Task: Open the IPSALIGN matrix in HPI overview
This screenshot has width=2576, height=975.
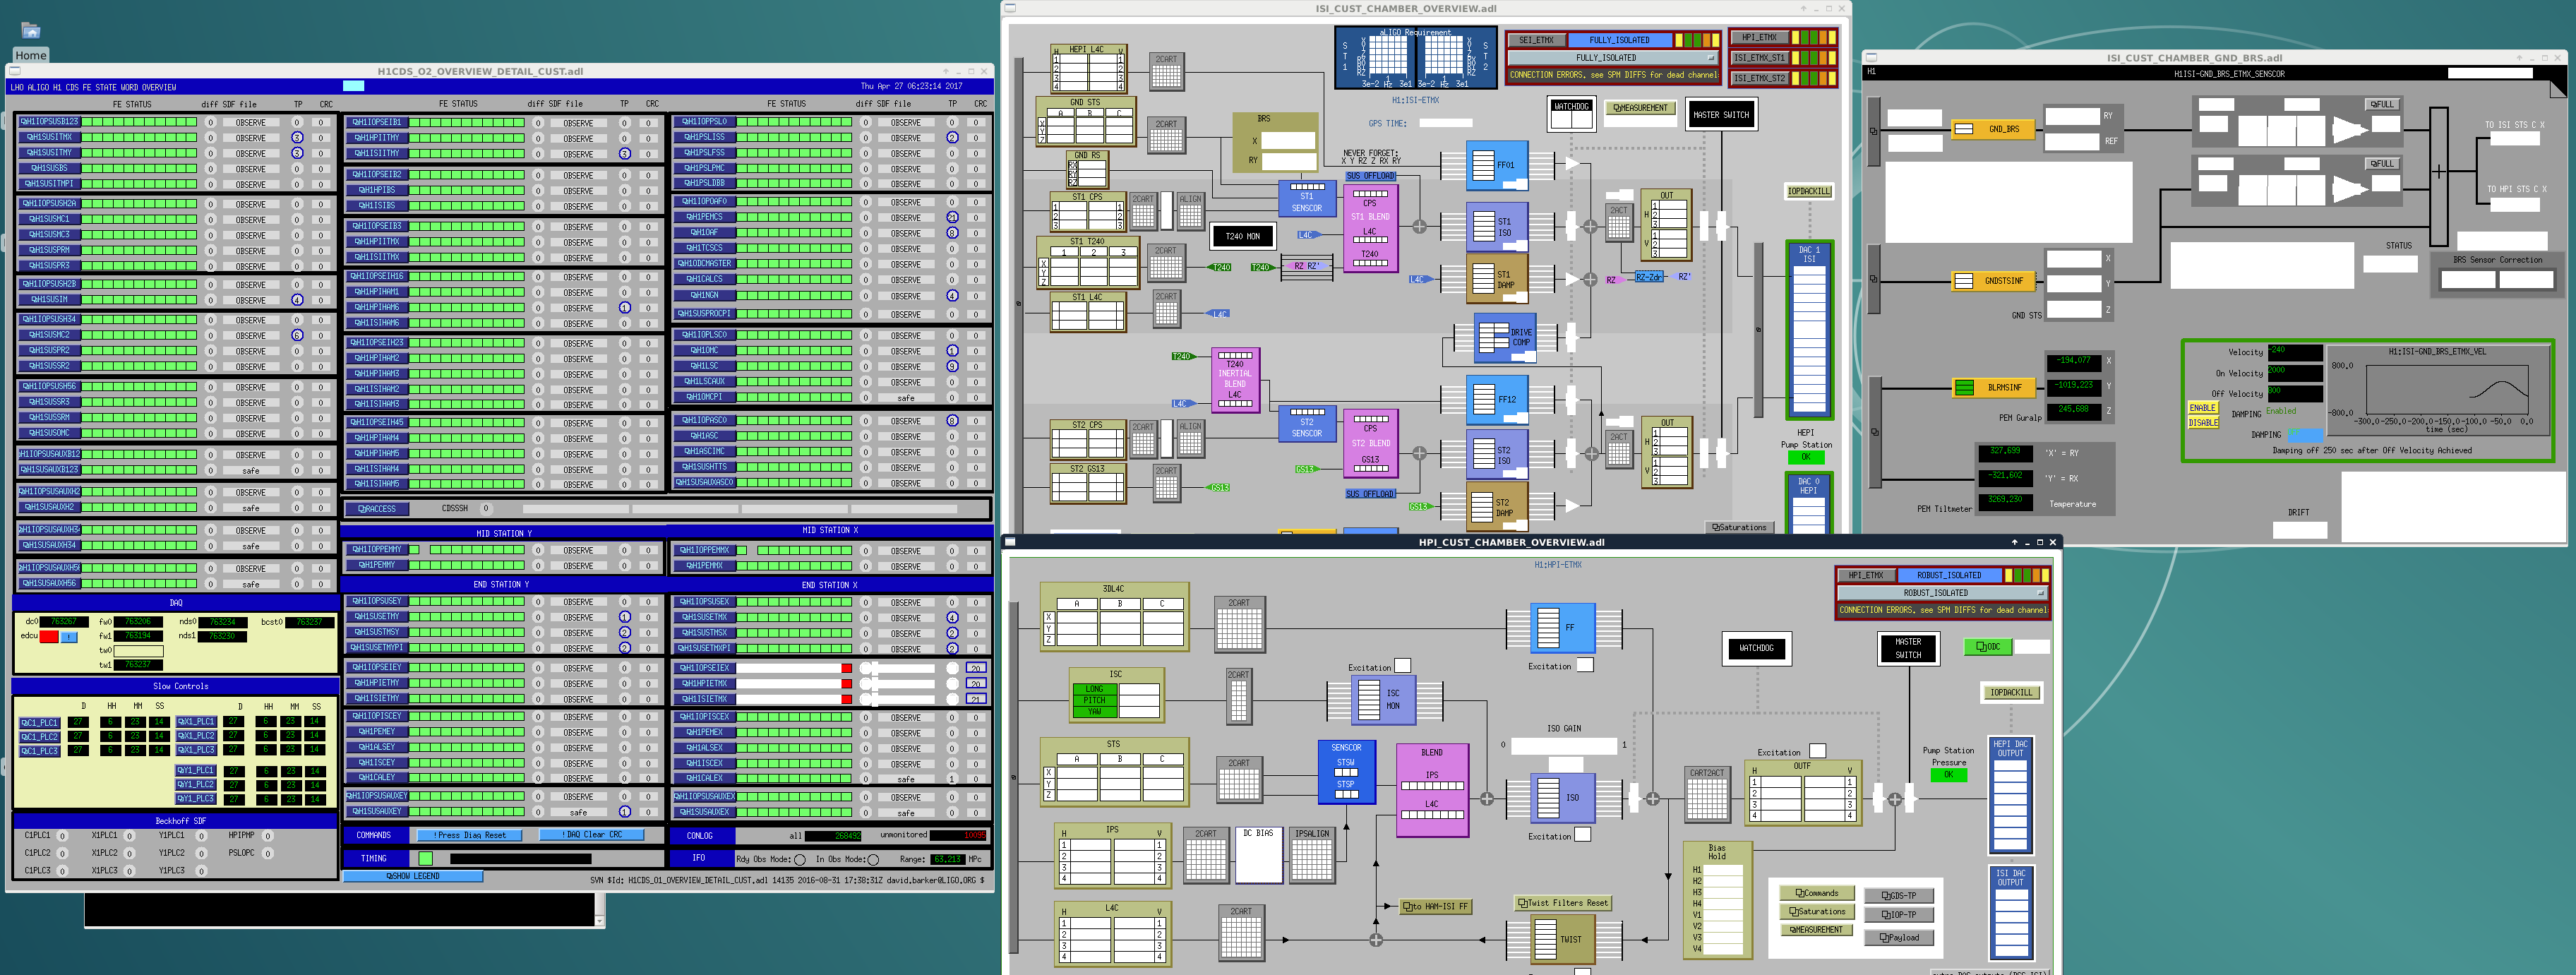Action: 1312,856
